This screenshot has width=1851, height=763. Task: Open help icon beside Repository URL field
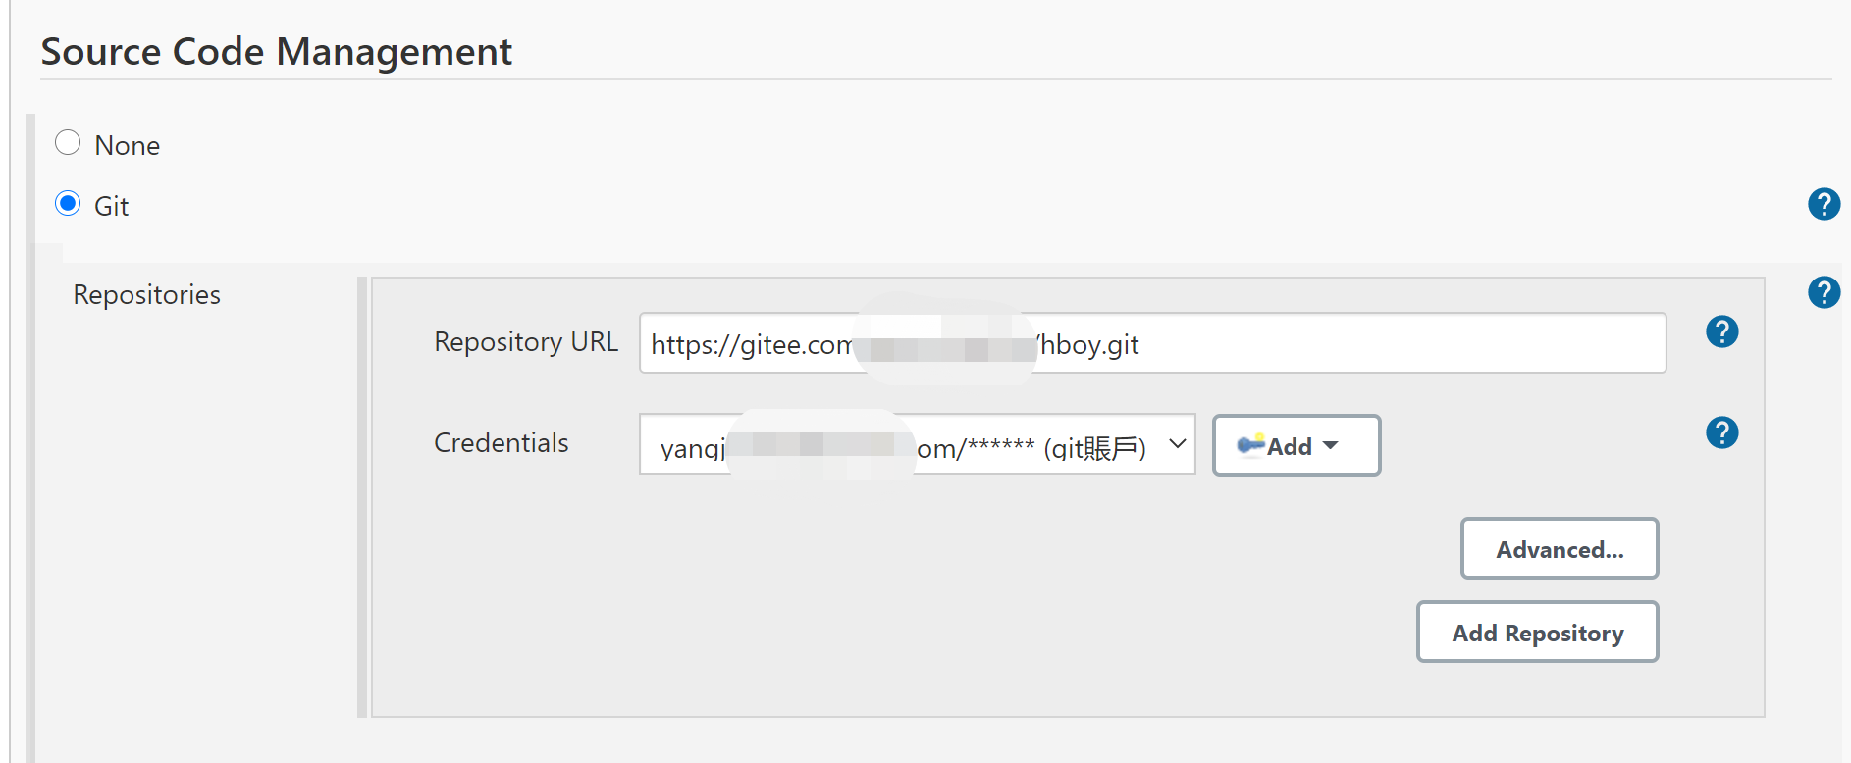(1721, 331)
